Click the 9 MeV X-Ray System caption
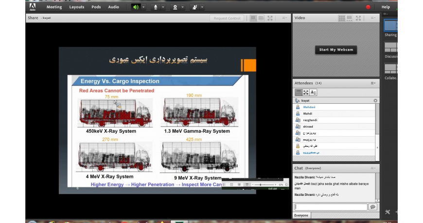 198,178
